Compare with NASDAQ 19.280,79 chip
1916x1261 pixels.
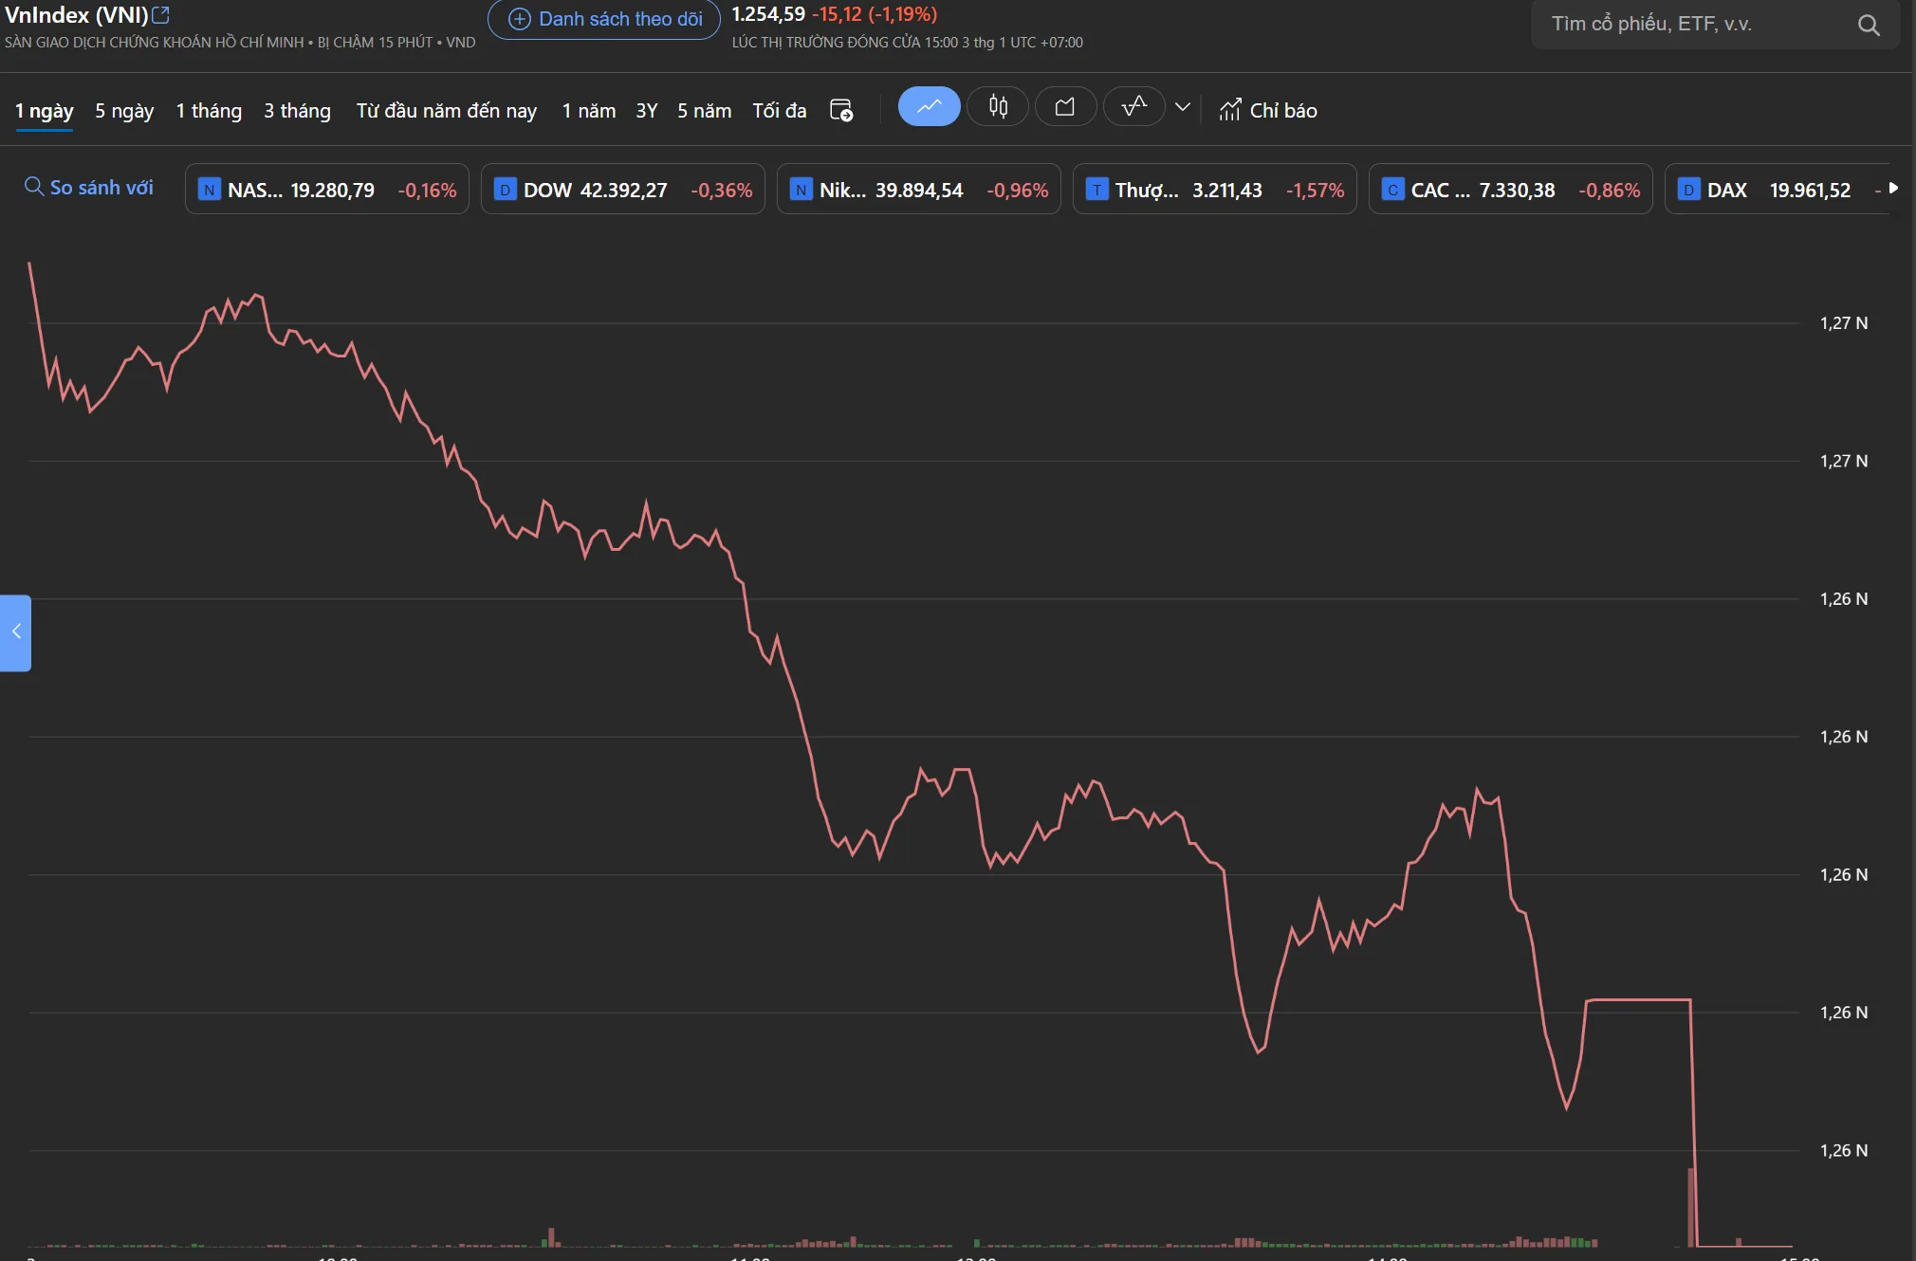pos(327,190)
